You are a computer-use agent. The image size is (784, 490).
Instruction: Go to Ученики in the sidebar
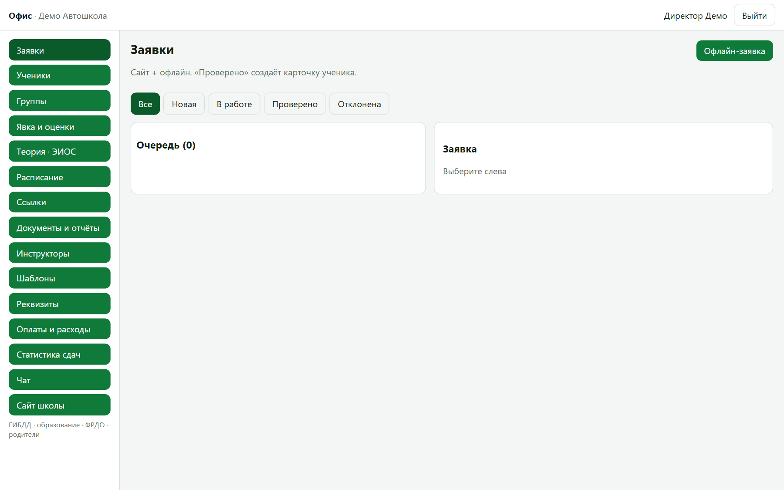click(x=60, y=75)
